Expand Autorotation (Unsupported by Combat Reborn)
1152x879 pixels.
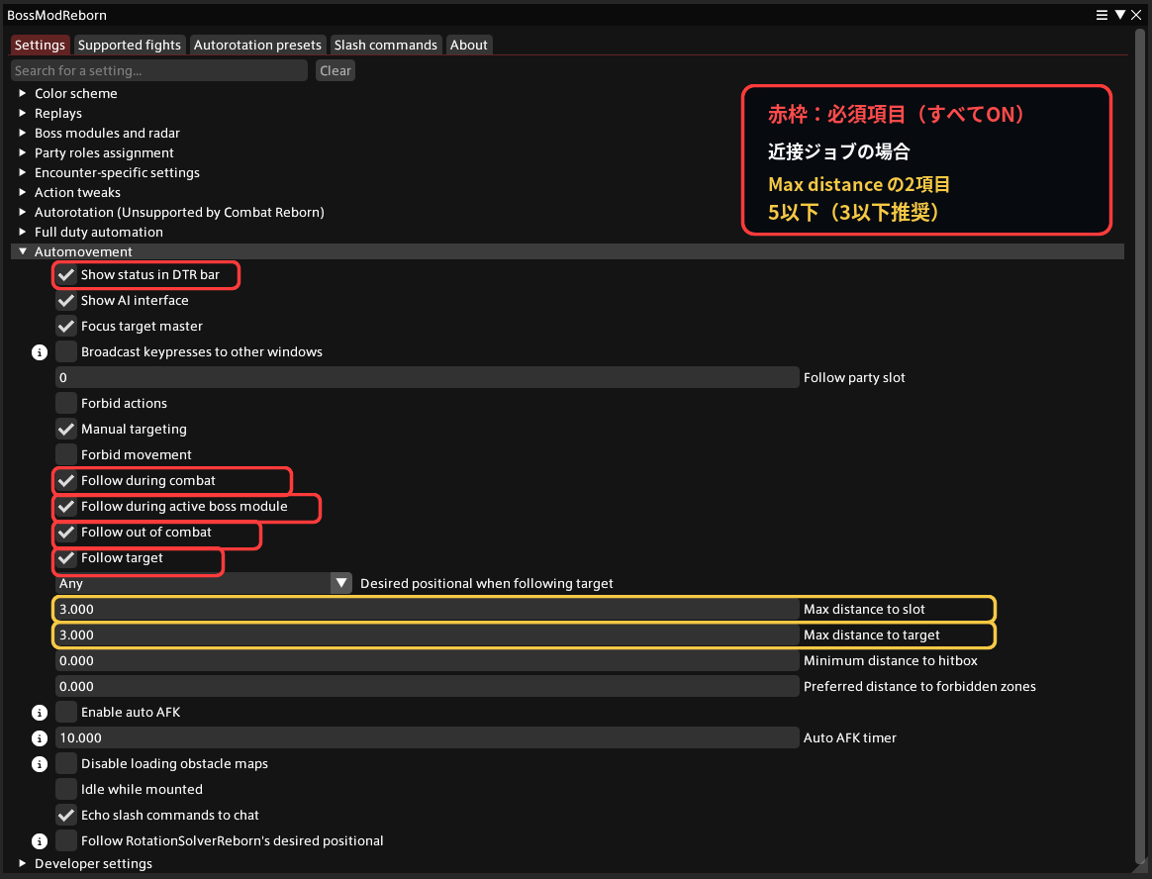[22, 213]
